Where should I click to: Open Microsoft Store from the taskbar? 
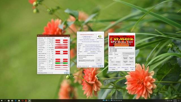(8, 101)
